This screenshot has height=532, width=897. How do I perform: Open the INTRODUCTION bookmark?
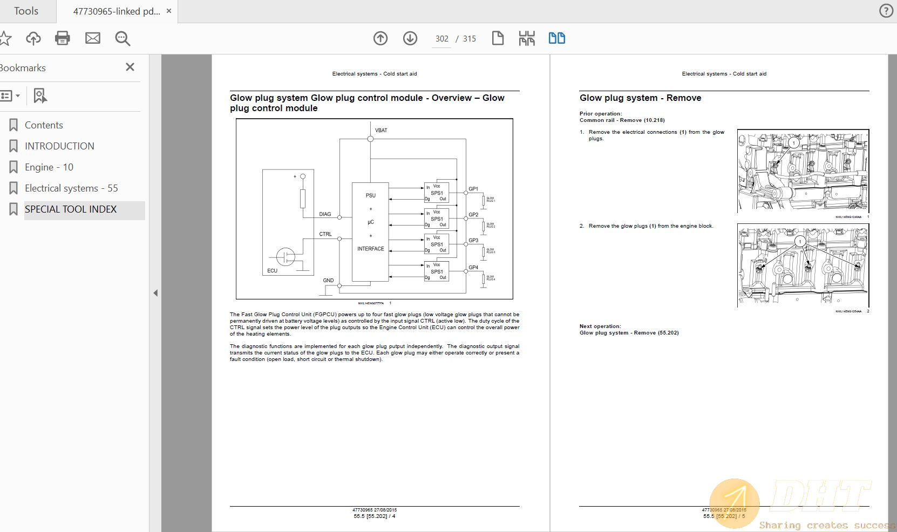point(59,146)
